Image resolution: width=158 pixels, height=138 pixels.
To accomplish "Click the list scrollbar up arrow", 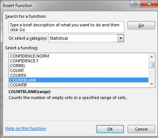I will (152, 57).
